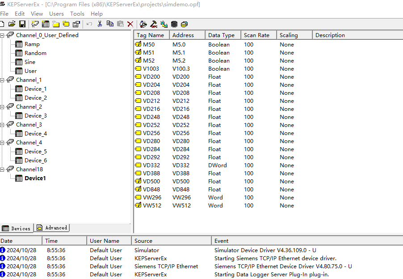Open the Properties toolbar icon
403x279 pixels.
(x=76, y=24)
